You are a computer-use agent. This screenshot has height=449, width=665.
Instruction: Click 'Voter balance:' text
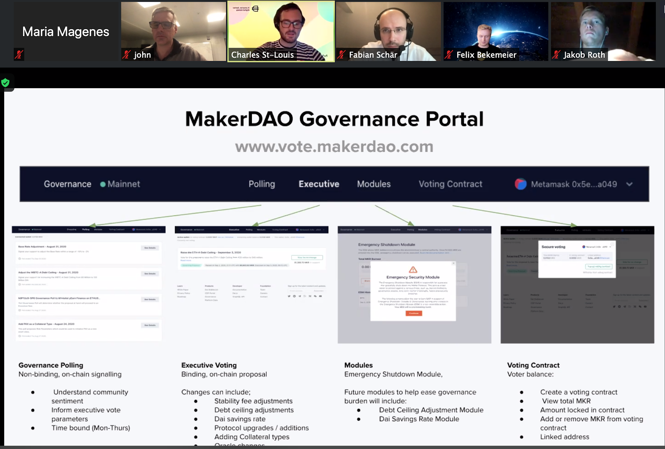pos(530,374)
